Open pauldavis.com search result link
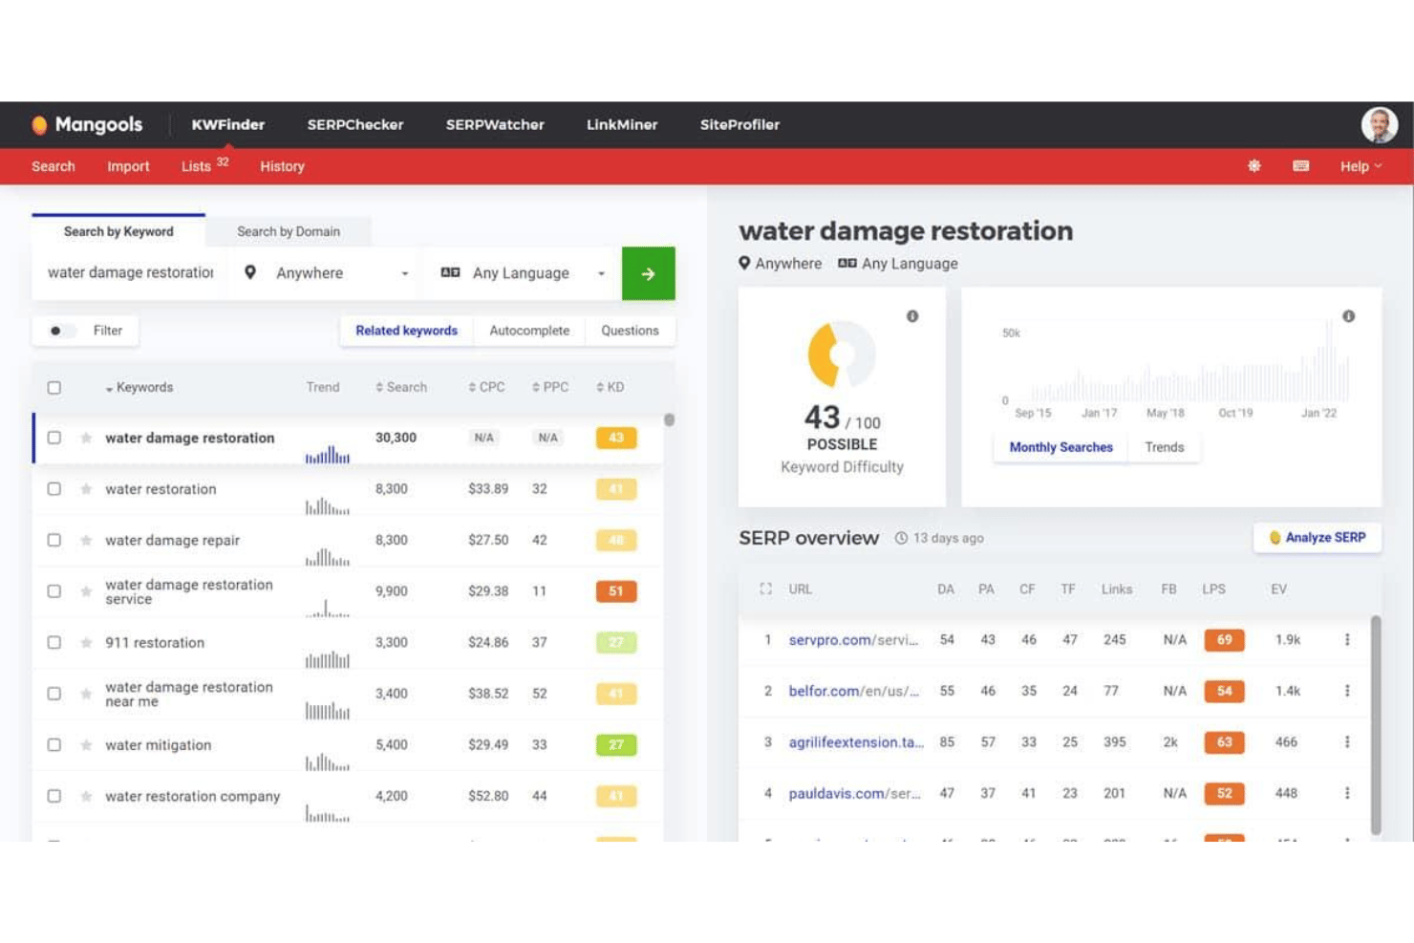Viewport: 1414px width, 943px height. coord(854,793)
